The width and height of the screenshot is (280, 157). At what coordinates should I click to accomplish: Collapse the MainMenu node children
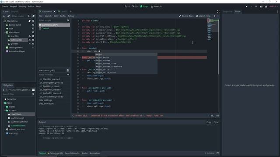tap(5, 32)
